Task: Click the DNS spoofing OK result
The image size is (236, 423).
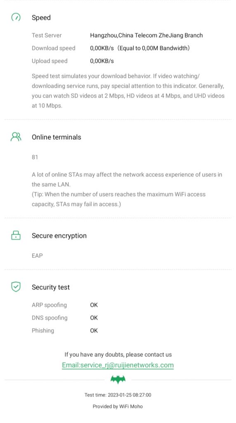Action: pyautogui.click(x=94, y=318)
